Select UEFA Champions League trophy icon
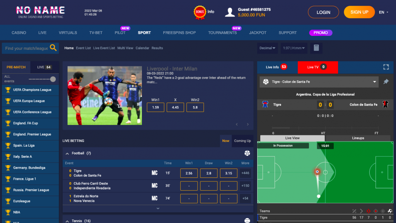This screenshot has height=223, width=396. (x=8, y=90)
